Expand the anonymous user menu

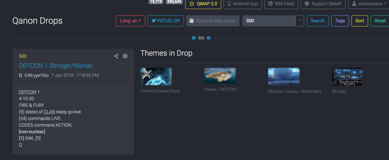pyautogui.click(x=367, y=4)
